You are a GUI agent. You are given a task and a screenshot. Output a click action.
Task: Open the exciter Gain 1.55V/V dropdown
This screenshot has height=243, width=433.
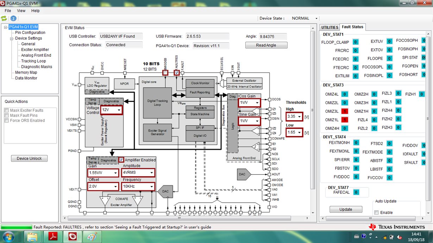[x=103, y=173]
